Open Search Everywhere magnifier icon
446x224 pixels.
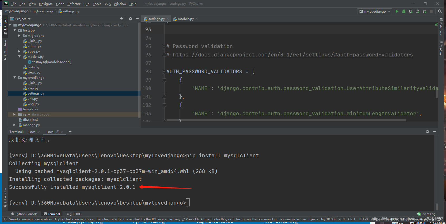click(440, 11)
